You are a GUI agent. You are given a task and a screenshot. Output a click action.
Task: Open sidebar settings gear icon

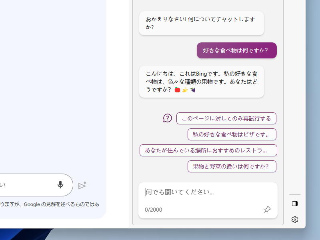[x=295, y=220]
